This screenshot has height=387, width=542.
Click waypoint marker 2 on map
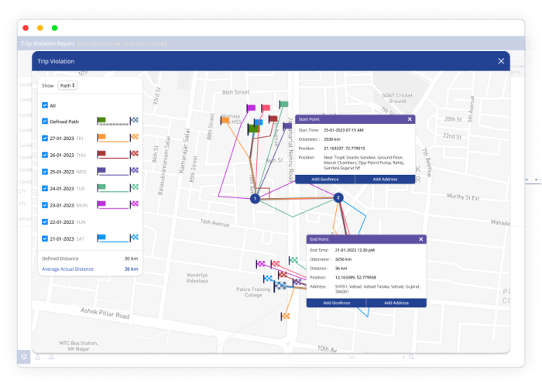click(x=338, y=198)
